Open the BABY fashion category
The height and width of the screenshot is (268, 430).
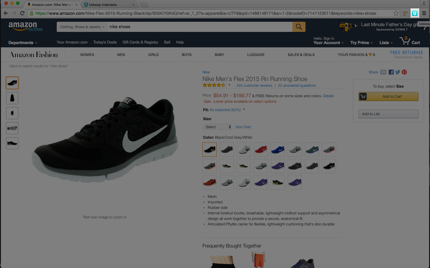point(219,55)
